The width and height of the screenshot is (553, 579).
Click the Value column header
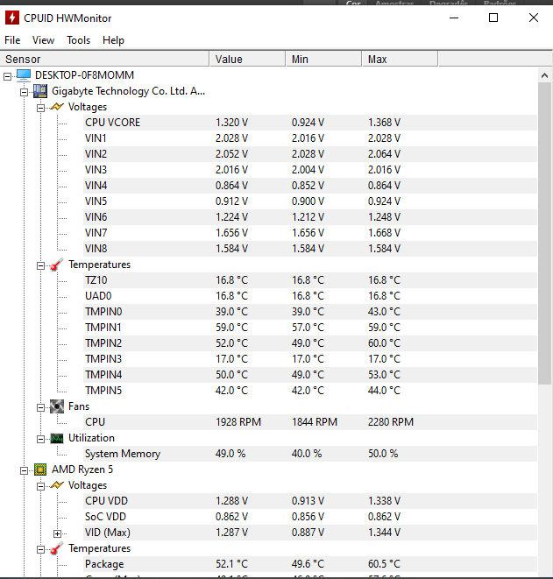click(x=247, y=59)
